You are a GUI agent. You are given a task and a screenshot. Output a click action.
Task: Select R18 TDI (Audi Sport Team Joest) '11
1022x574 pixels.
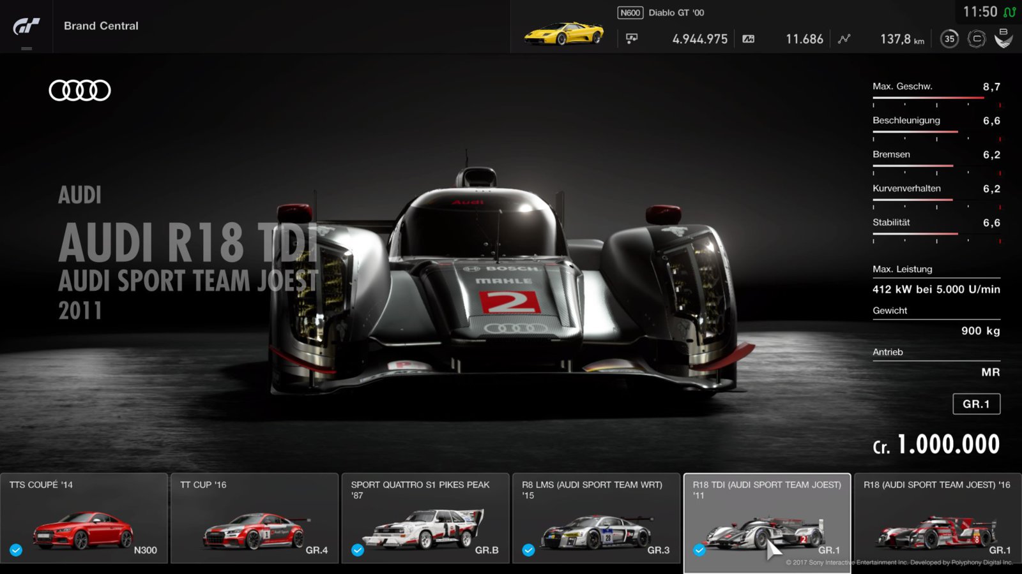[767, 523]
